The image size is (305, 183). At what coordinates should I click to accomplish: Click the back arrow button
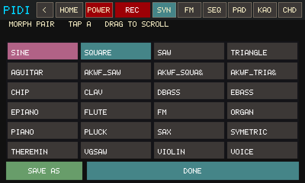(x=45, y=10)
